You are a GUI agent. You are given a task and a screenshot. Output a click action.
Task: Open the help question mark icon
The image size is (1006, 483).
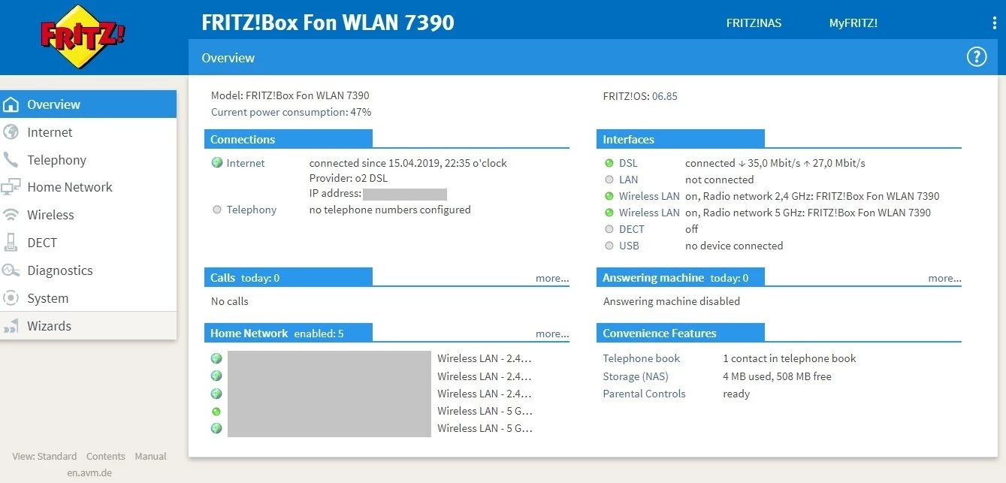pos(976,56)
